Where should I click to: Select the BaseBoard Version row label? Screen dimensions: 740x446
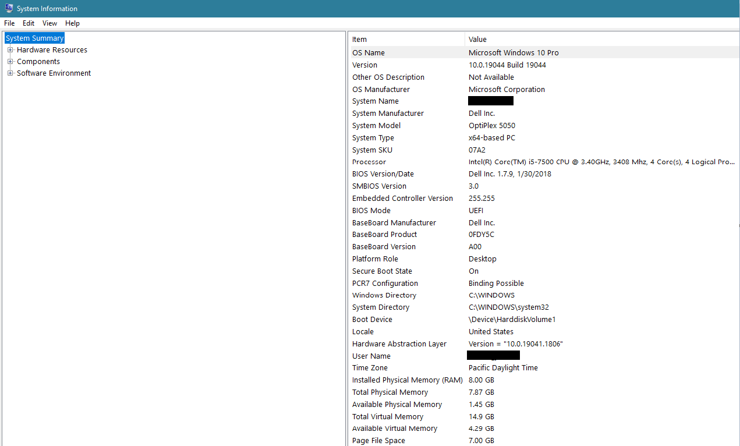384,247
